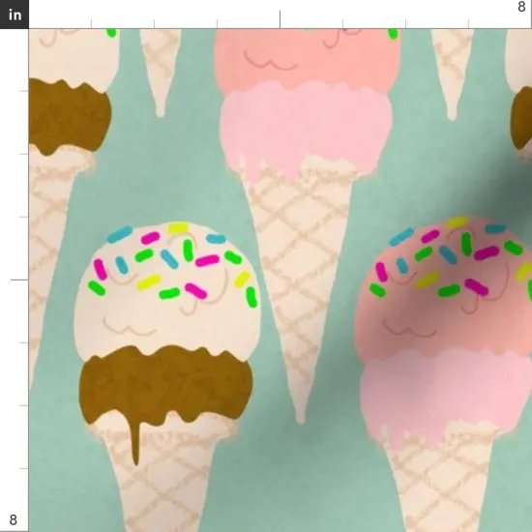
Task: Click the 8 mark on the top ruler
Action: [x=521, y=7]
